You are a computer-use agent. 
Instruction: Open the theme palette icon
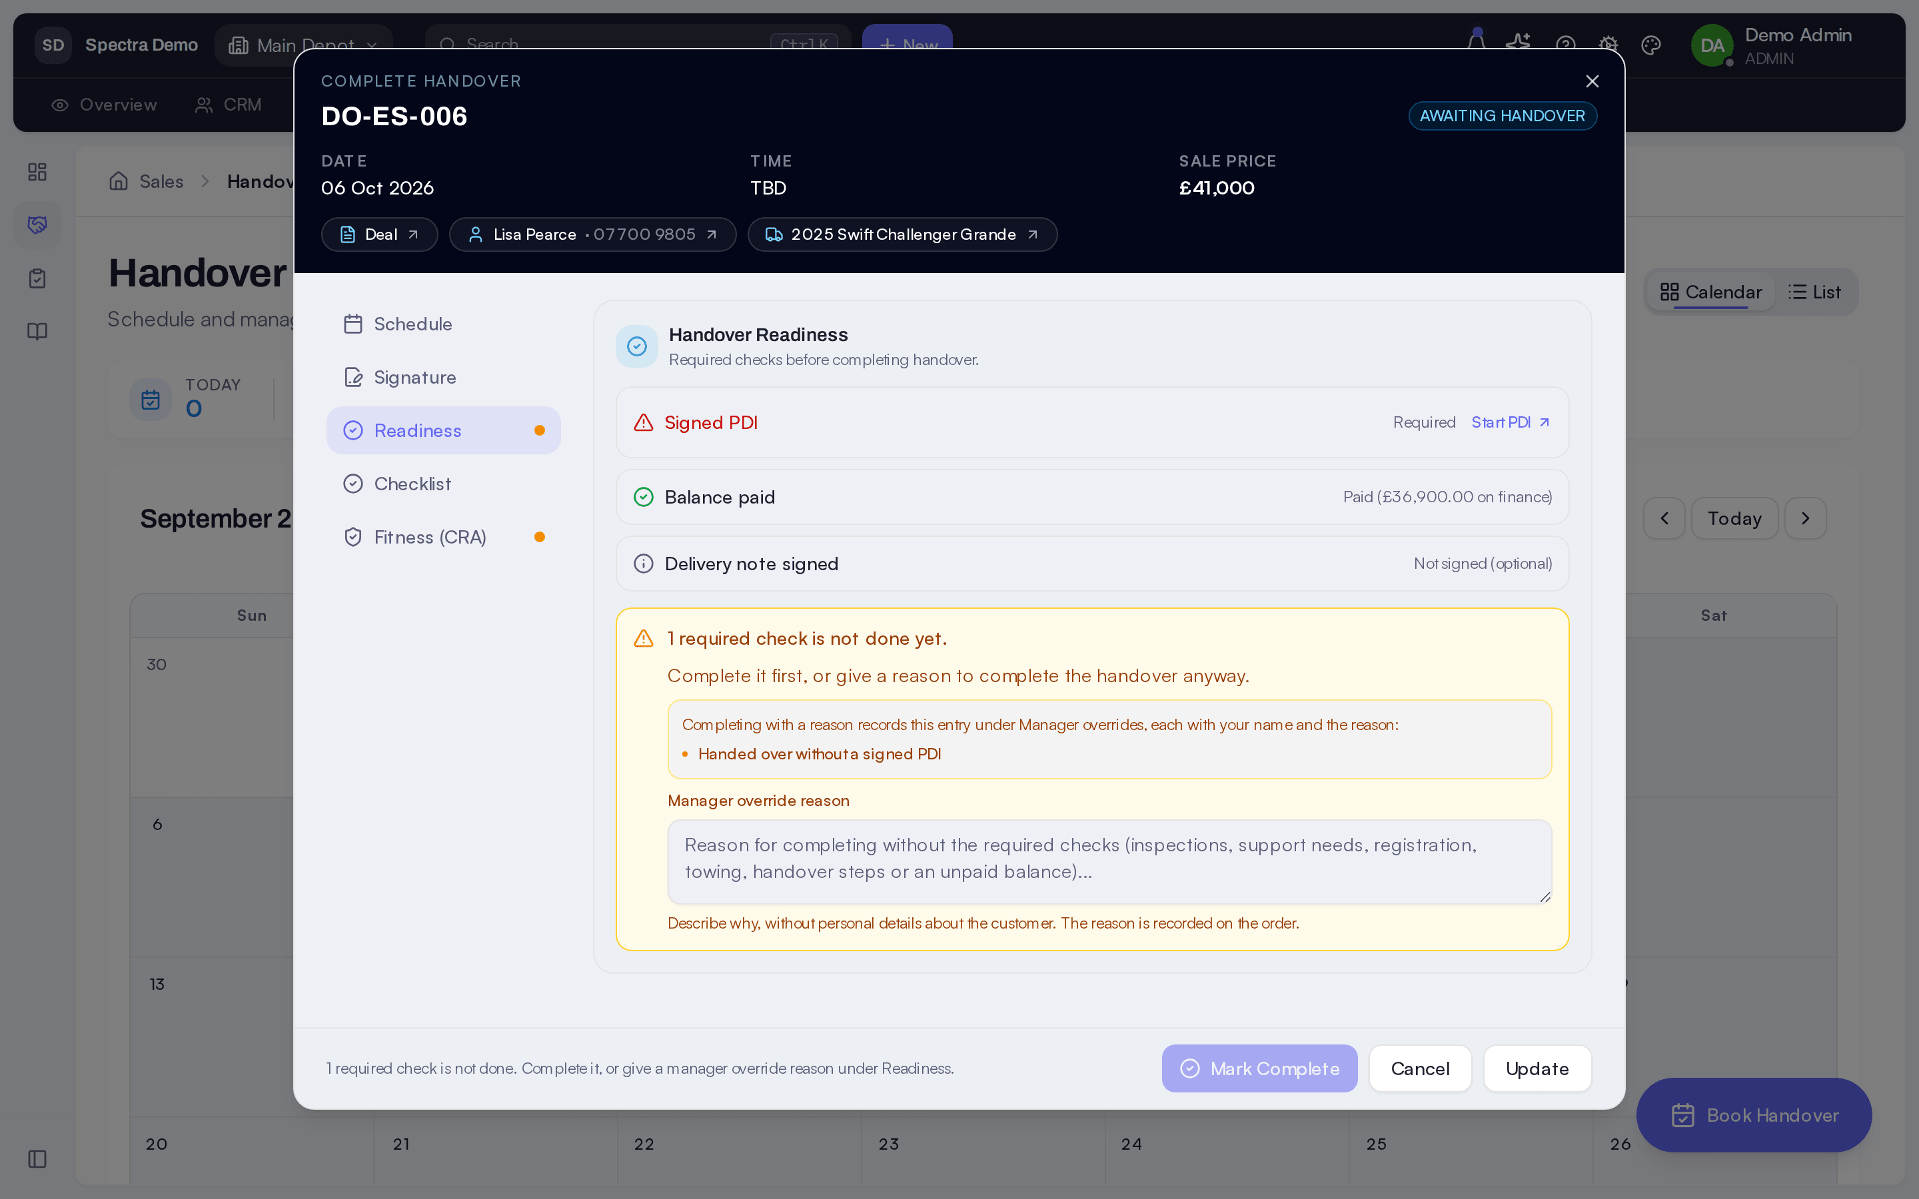(1650, 45)
